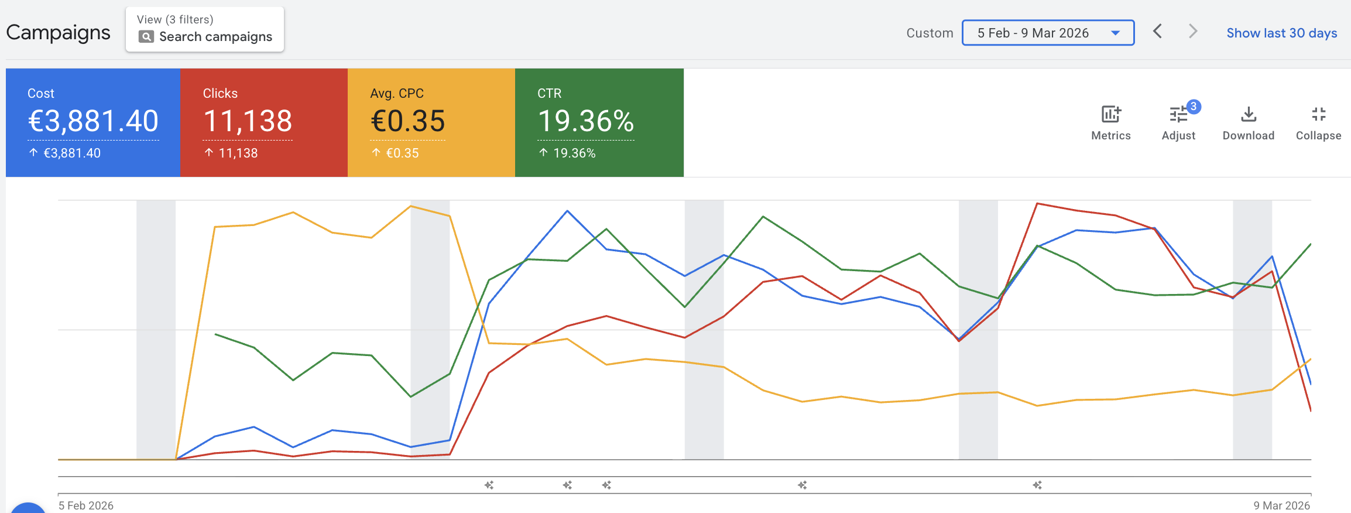This screenshot has width=1351, height=513.
Task: Click the 3 badge on the Adjust icon
Action: click(1193, 107)
